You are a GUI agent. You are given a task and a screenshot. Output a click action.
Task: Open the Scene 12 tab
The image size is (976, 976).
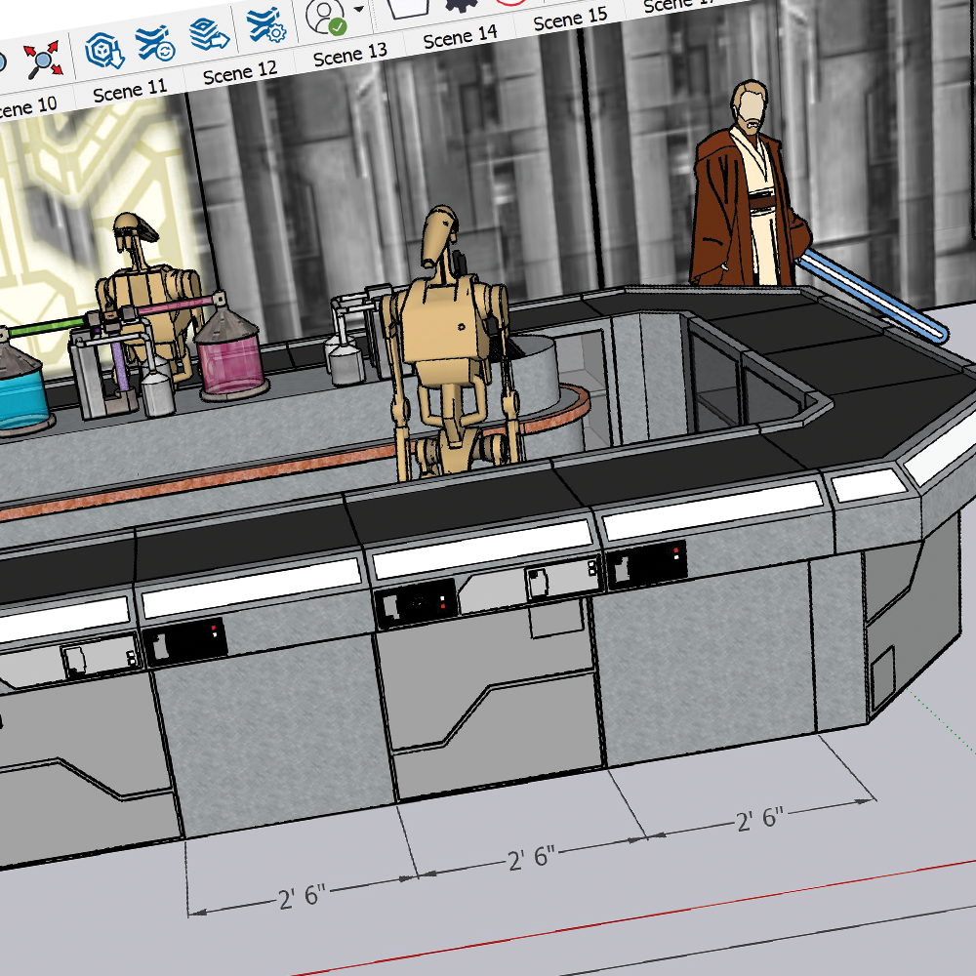pos(240,73)
